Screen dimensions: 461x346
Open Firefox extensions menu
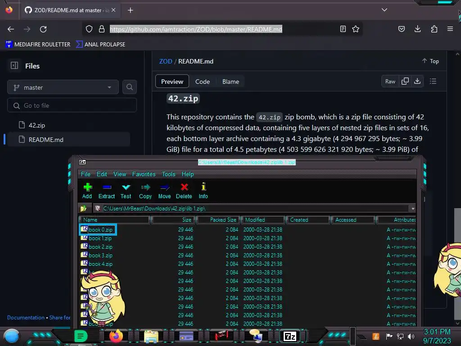coord(434,29)
